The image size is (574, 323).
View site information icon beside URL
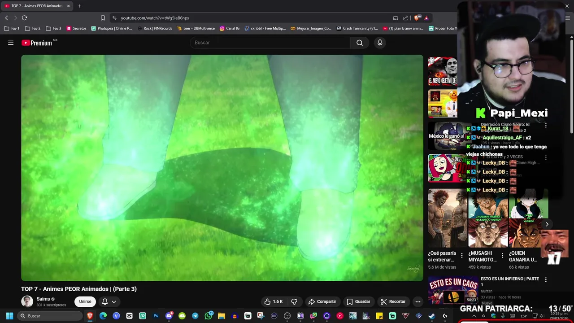coord(114,18)
